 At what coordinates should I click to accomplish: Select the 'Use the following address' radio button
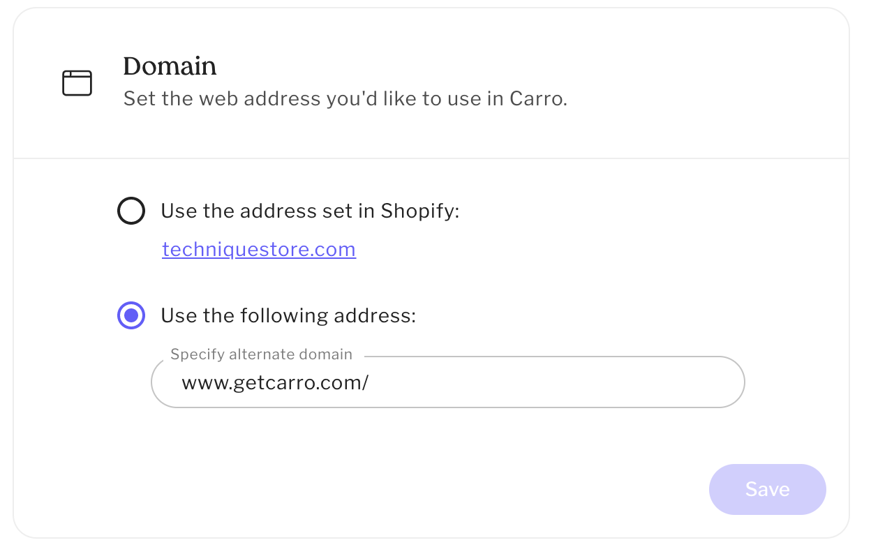click(x=131, y=316)
